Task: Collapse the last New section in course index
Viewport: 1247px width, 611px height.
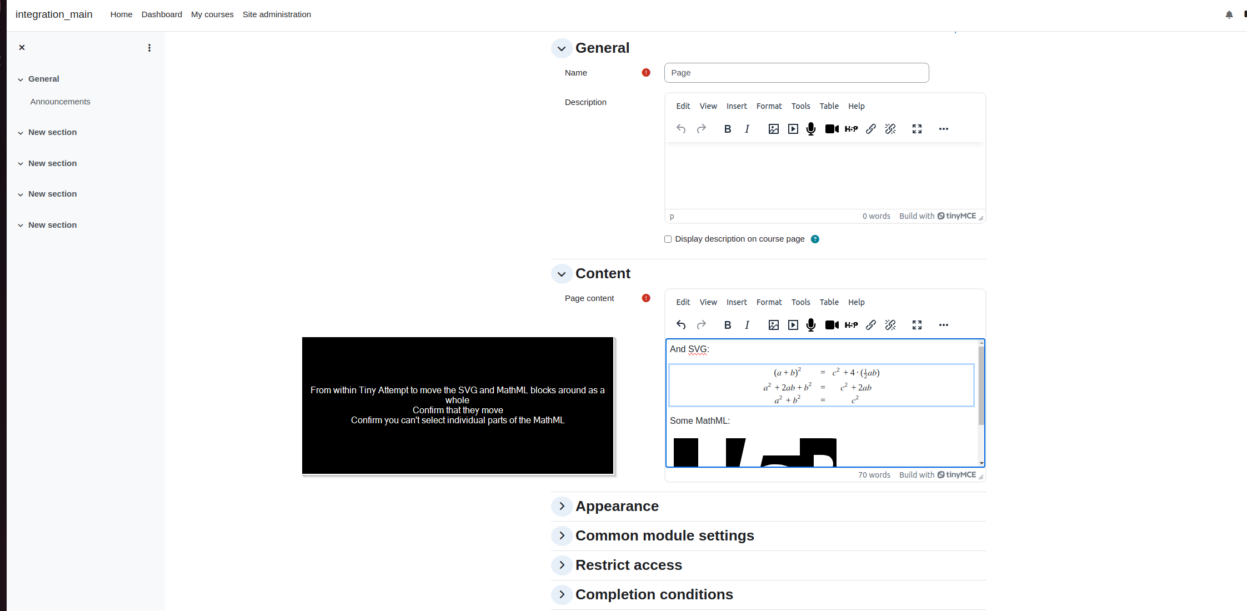Action: (x=21, y=226)
